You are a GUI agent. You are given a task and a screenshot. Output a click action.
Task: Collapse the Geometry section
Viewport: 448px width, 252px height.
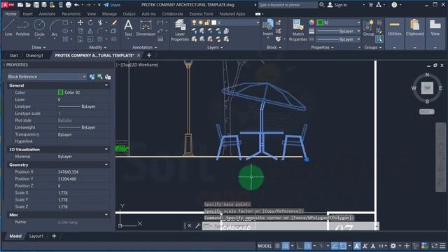click(x=106, y=164)
